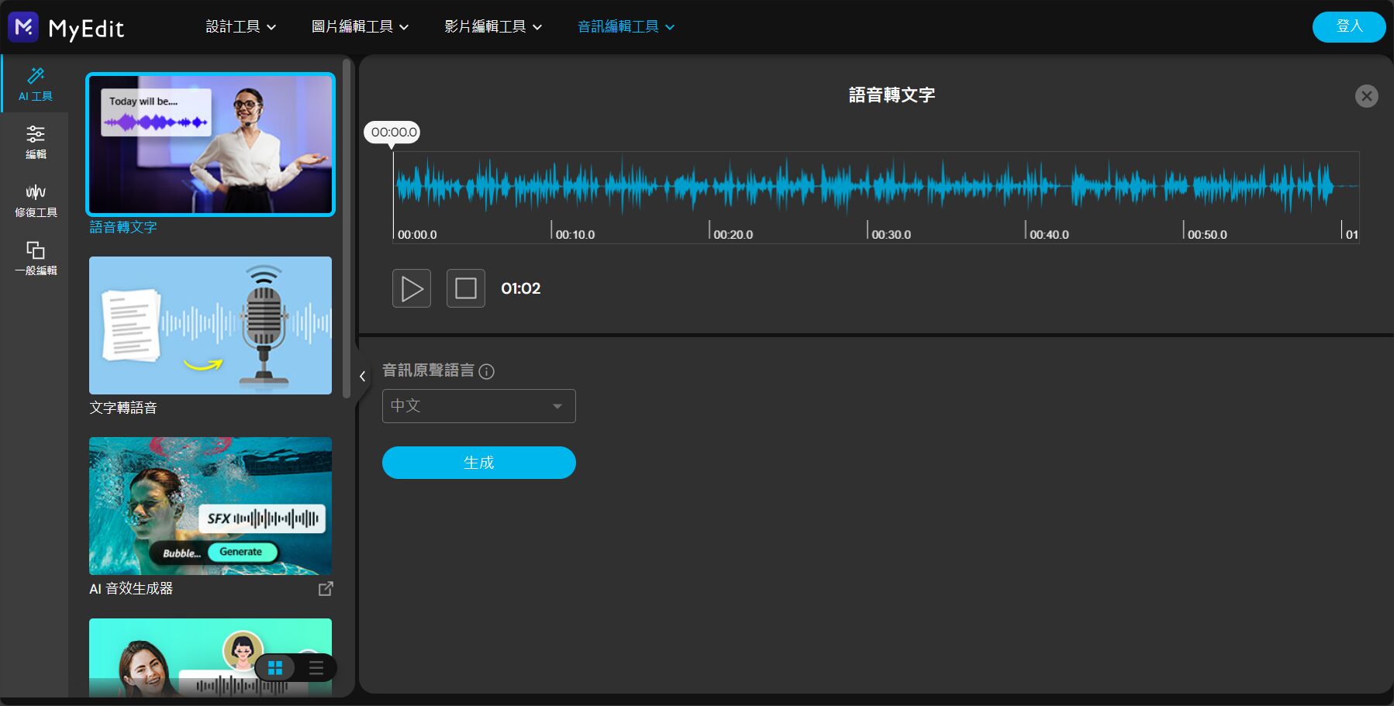The width and height of the screenshot is (1394, 706).
Task: Select the AI 音效生成器 thumbnail
Action: point(210,506)
